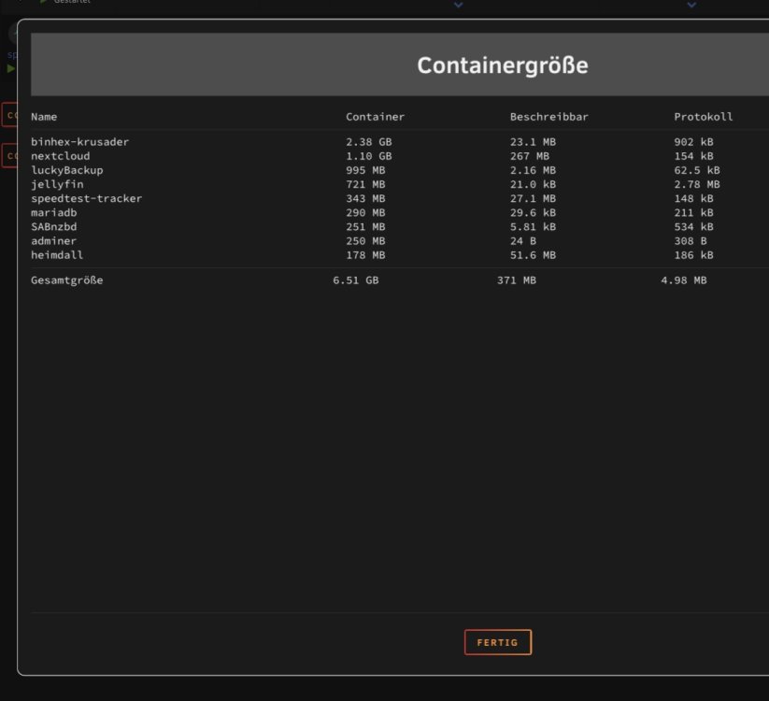769x701 pixels.
Task: Select the heimdall row name
Action: (57, 255)
